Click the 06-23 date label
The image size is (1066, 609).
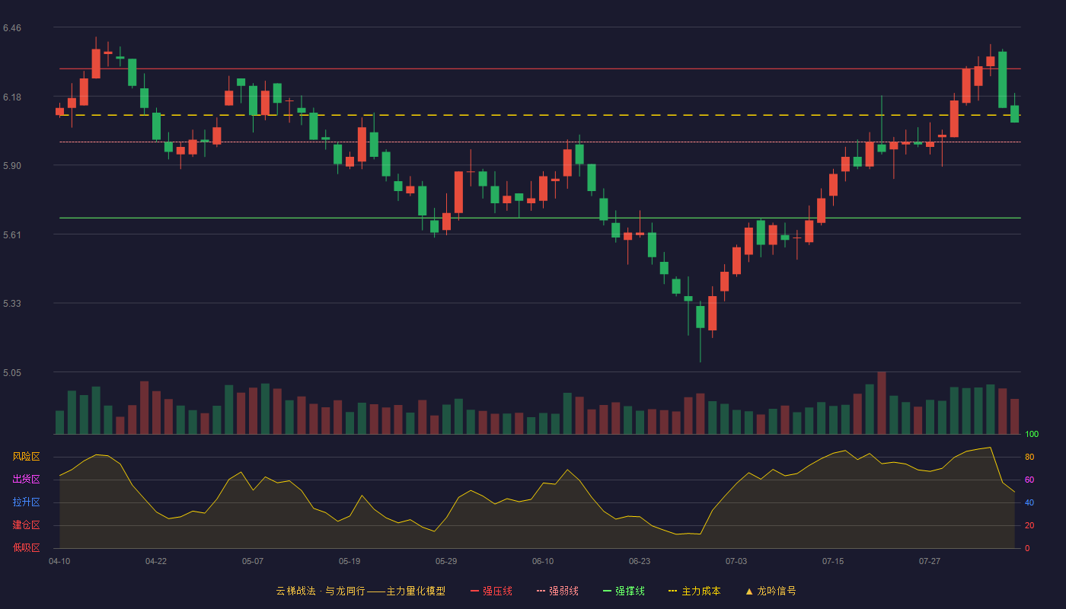pyautogui.click(x=640, y=561)
